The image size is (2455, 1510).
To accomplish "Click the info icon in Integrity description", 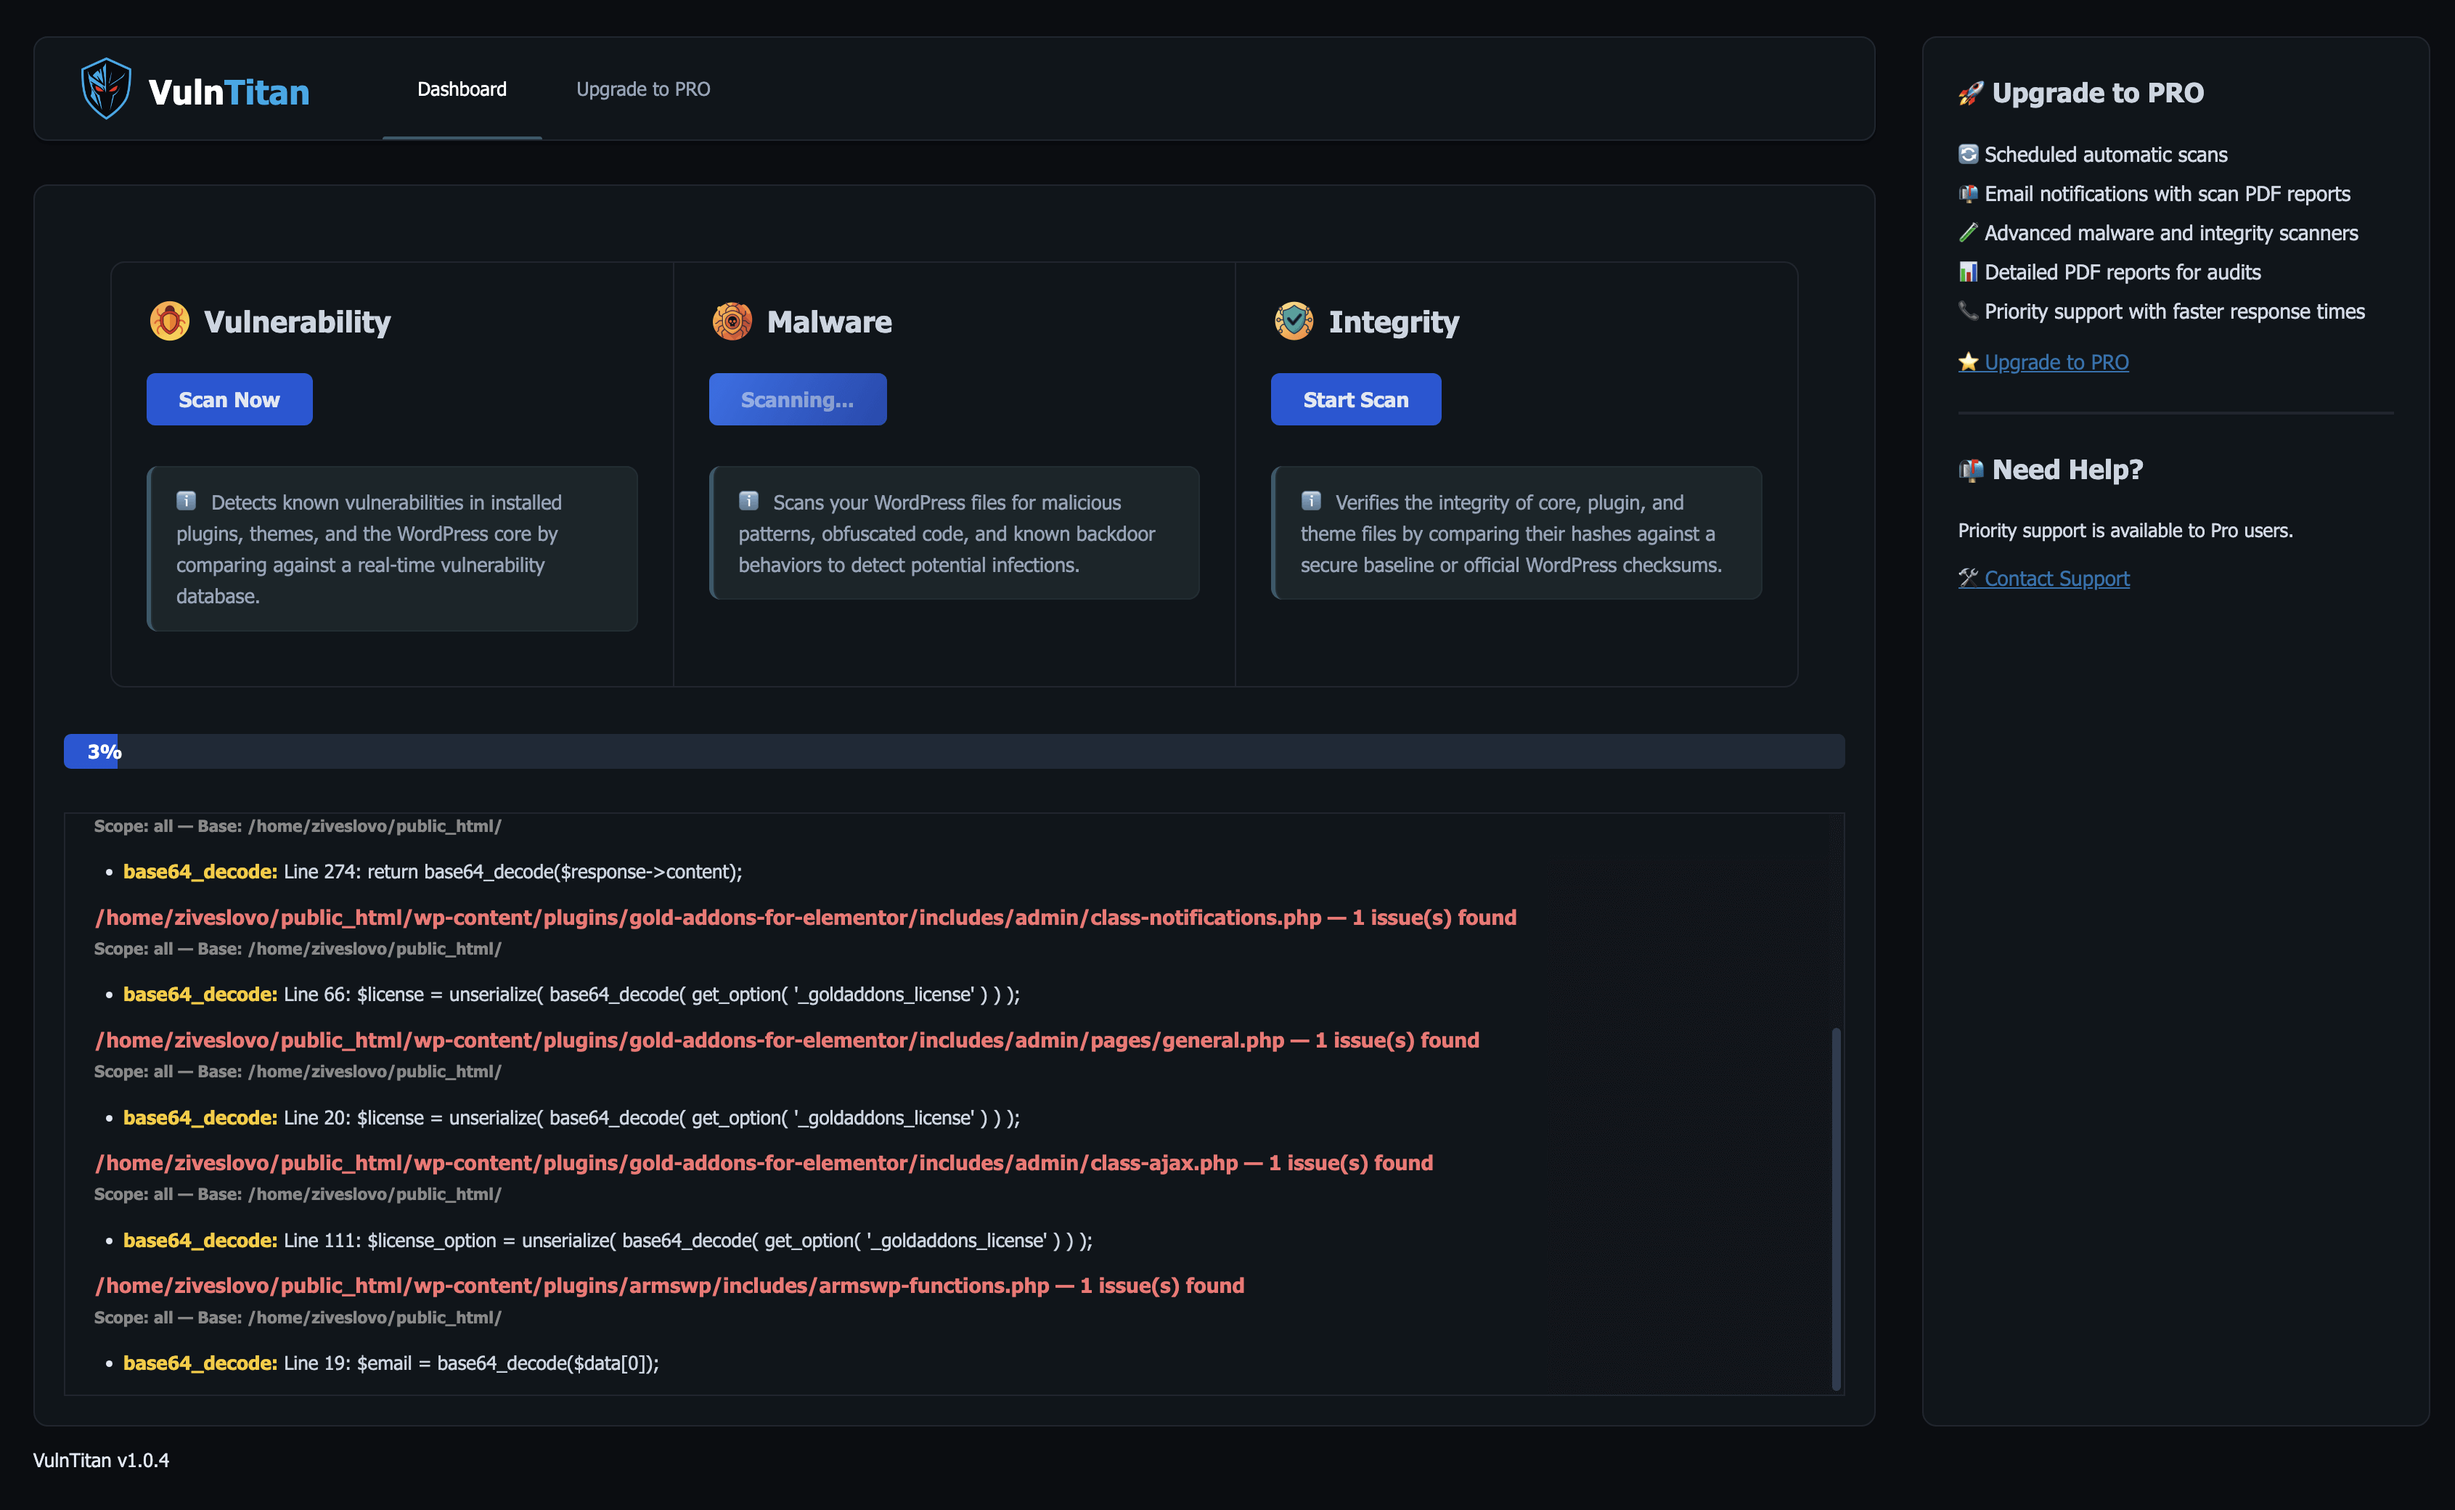I will click(x=1311, y=502).
